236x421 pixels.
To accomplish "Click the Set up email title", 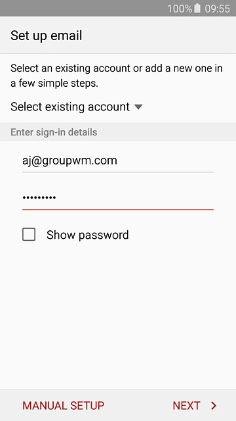I will coord(47,36).
